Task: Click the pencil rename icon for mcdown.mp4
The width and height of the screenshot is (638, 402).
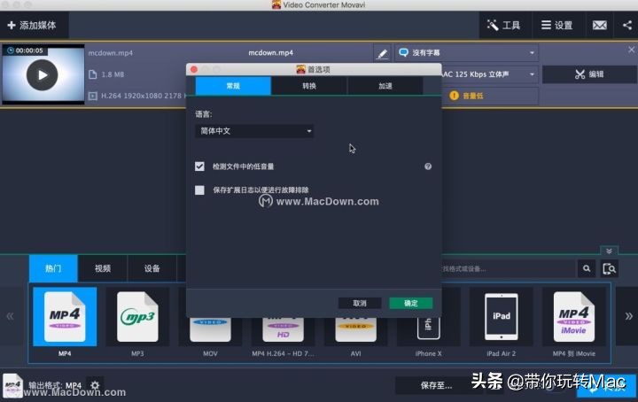Action: coord(382,53)
